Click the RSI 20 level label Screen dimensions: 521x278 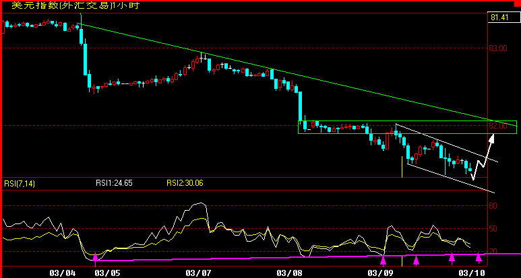pos(493,251)
